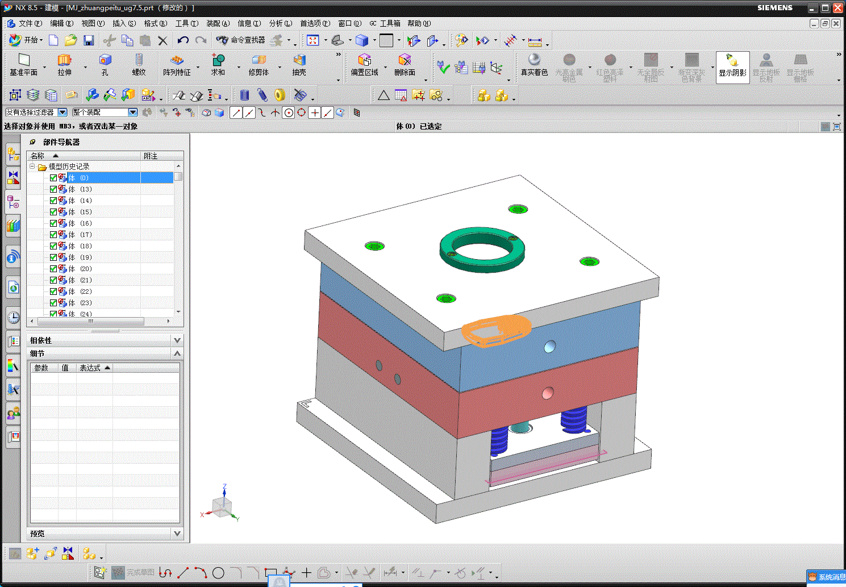Click the 参数 column header
Image resolution: width=846 pixels, height=587 pixels.
pos(44,368)
